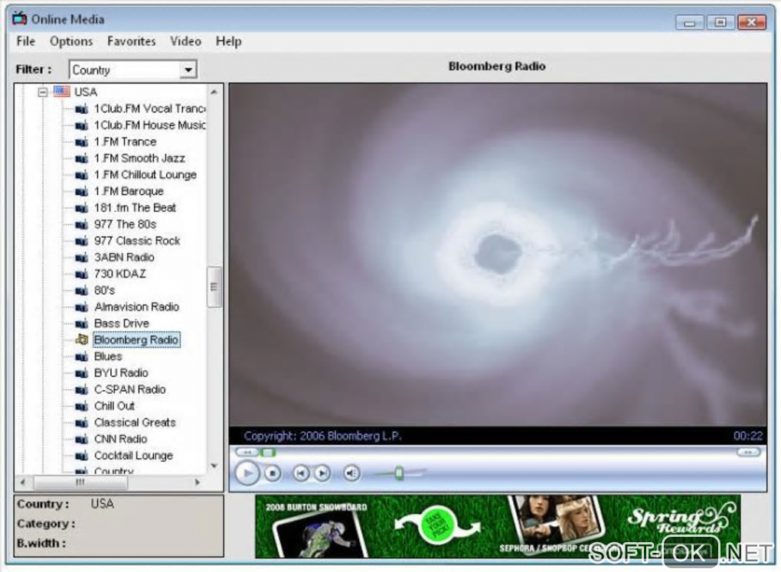Click the radio icon beside 977 The 80s
This screenshot has width=781, height=572.
[81, 225]
